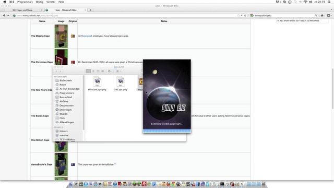Open the MineconCape.png file icon

(97, 81)
